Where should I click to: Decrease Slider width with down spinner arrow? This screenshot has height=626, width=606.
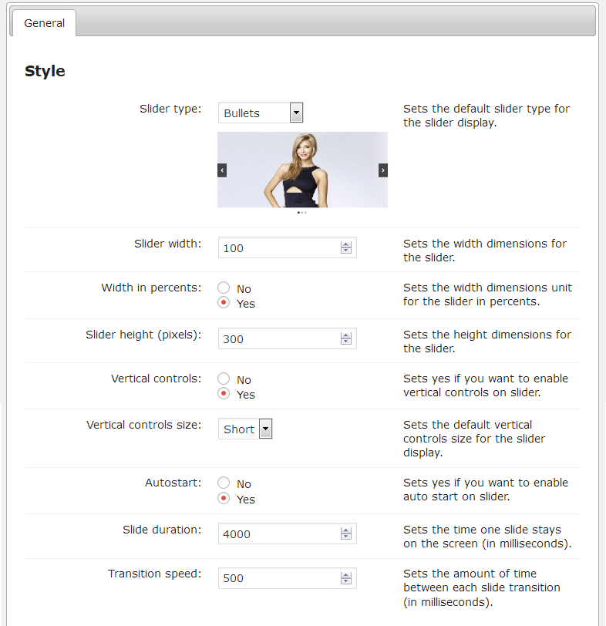(346, 251)
